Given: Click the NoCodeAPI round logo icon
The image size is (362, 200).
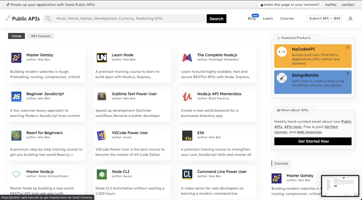Looking at the screenshot, I should (282, 52).
